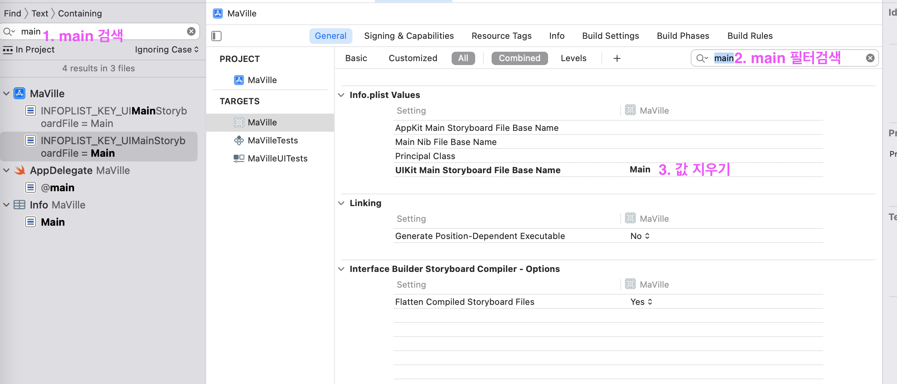Viewport: 897px width, 384px height.
Task: Open the Info tab
Action: [557, 36]
